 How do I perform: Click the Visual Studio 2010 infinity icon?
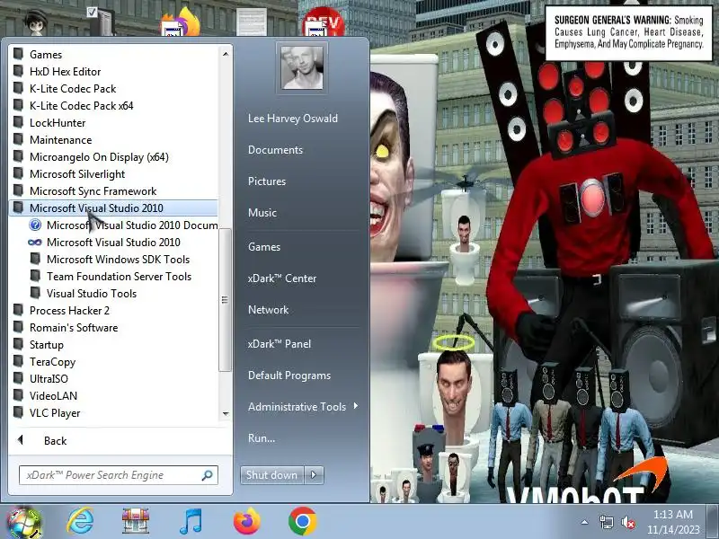click(35, 242)
